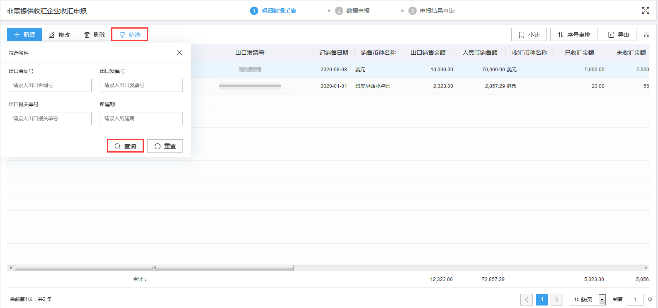Go to step 1 明细数据采集
This screenshot has height=308, width=658.
(x=273, y=11)
